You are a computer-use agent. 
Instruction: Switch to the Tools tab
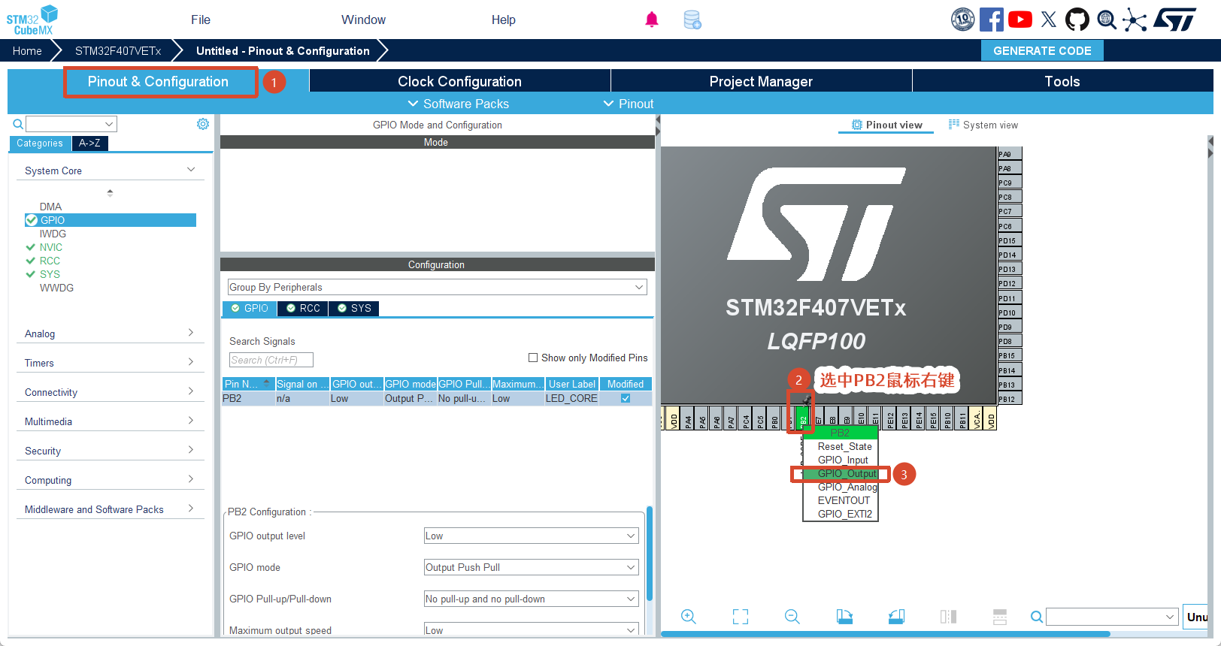click(1062, 81)
